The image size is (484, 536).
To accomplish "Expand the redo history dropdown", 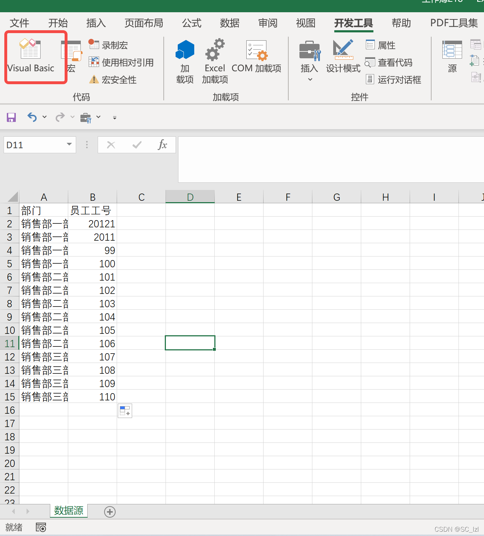I will click(x=73, y=117).
